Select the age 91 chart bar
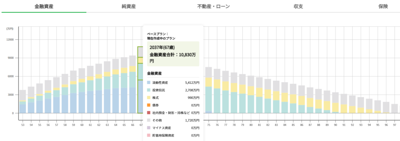Image resolution: width=400 pixels, height=141 pixels. click(x=344, y=103)
